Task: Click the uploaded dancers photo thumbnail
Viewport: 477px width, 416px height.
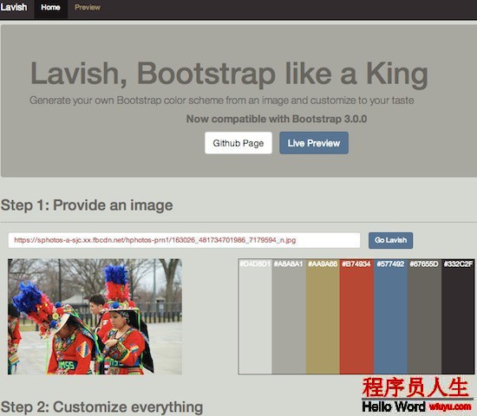Action: click(x=95, y=316)
